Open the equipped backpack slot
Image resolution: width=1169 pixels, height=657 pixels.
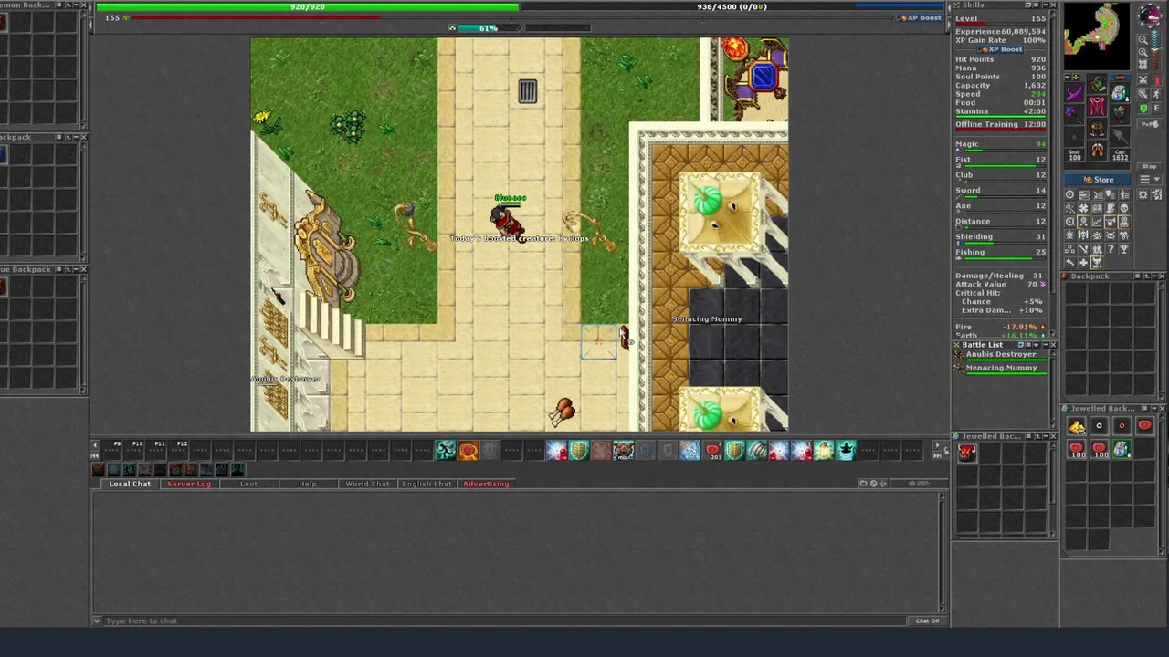point(1121,93)
